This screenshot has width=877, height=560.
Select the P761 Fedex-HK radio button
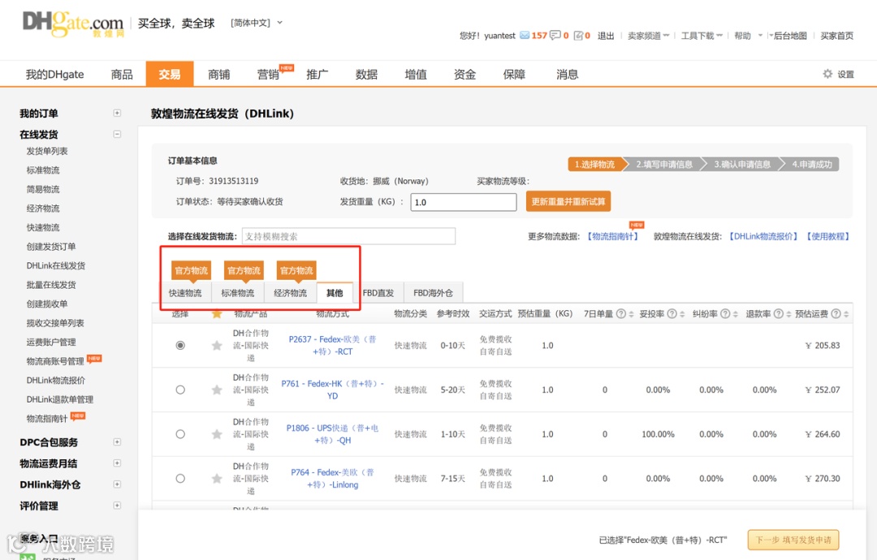pyautogui.click(x=180, y=390)
